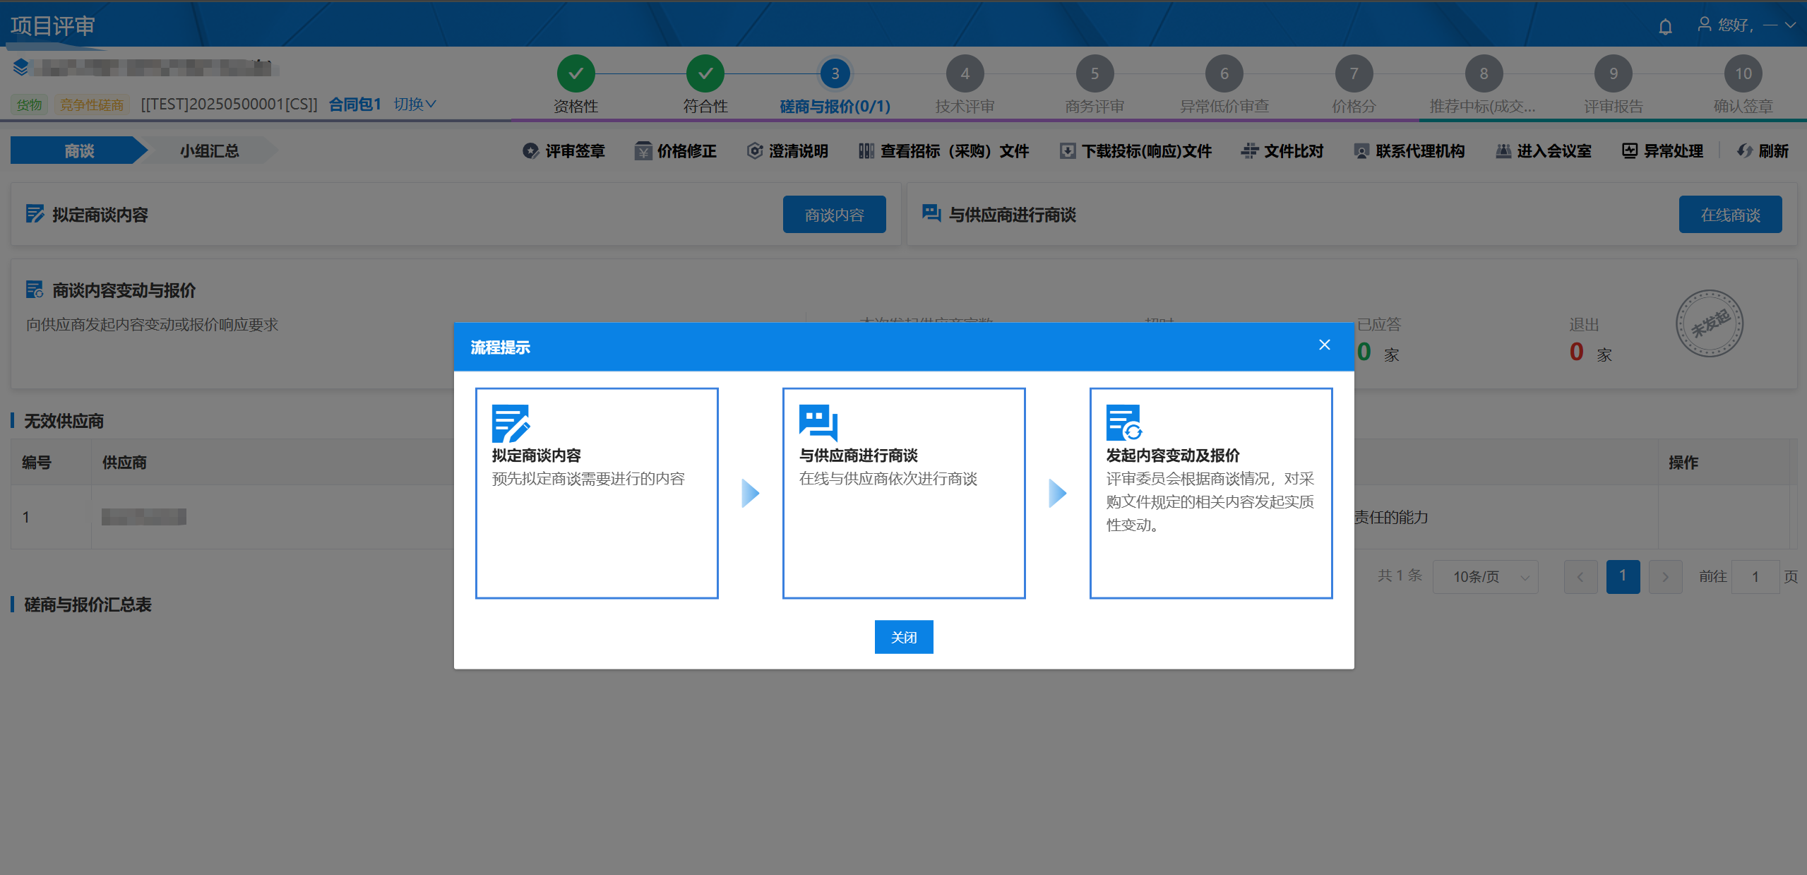This screenshot has width=1807, height=875.
Task: Select step 5 商务评审 circle
Action: point(1095,73)
